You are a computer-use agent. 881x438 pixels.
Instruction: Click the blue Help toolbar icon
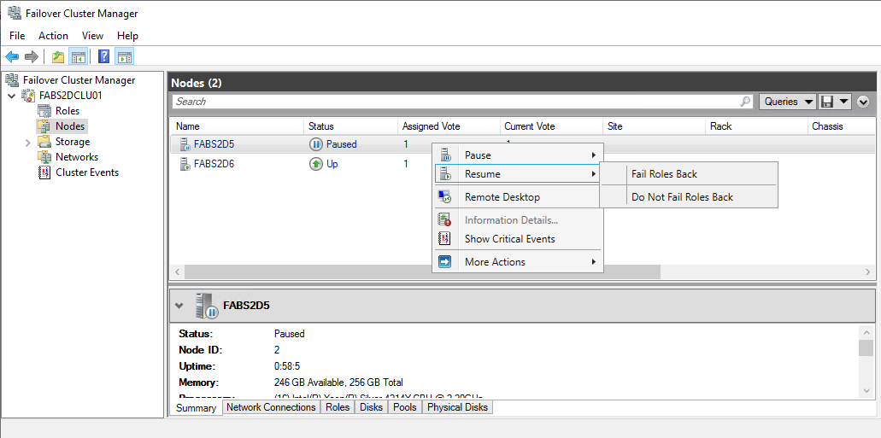click(103, 57)
